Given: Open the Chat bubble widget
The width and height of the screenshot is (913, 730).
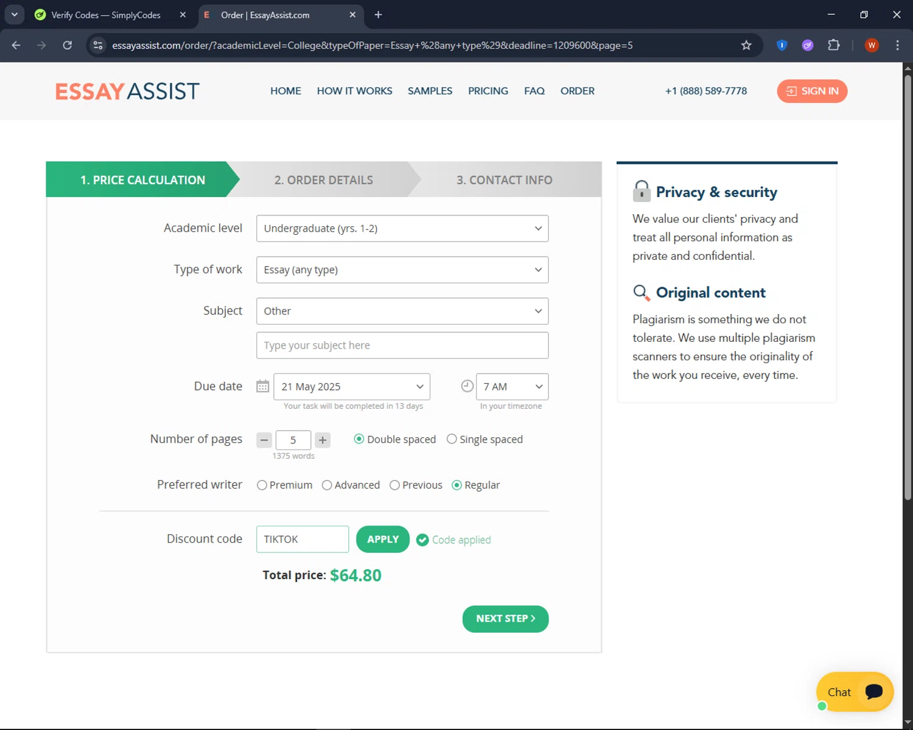Looking at the screenshot, I should [855, 692].
